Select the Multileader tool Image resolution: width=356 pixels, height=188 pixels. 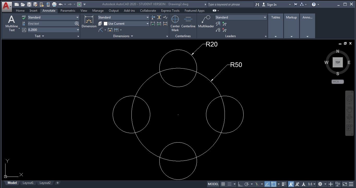[x=206, y=22]
